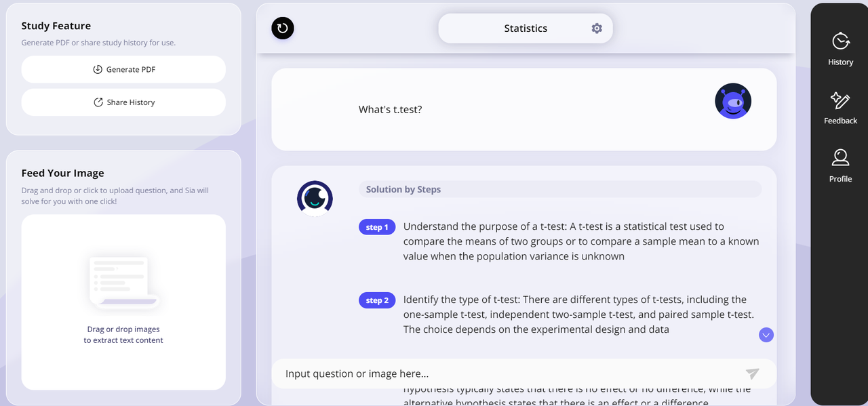868x406 pixels.
Task: Open the Statistics subject selector
Action: (x=526, y=28)
